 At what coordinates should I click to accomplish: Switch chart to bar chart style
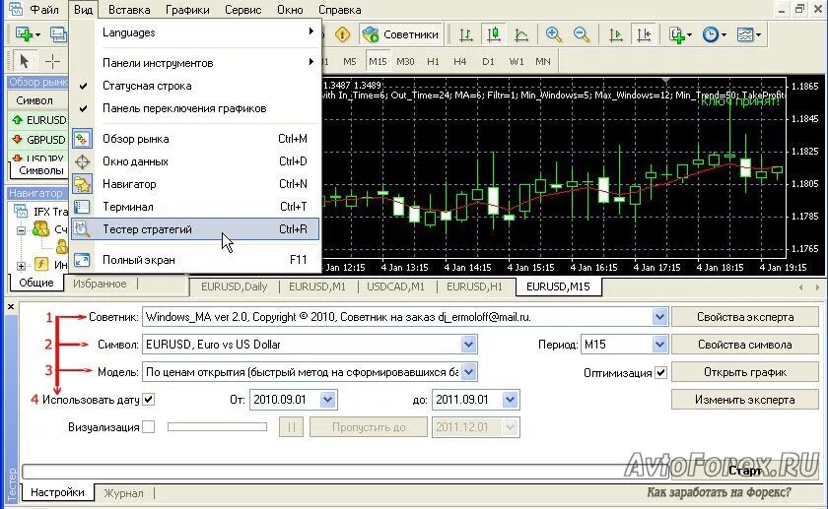pyautogui.click(x=465, y=34)
